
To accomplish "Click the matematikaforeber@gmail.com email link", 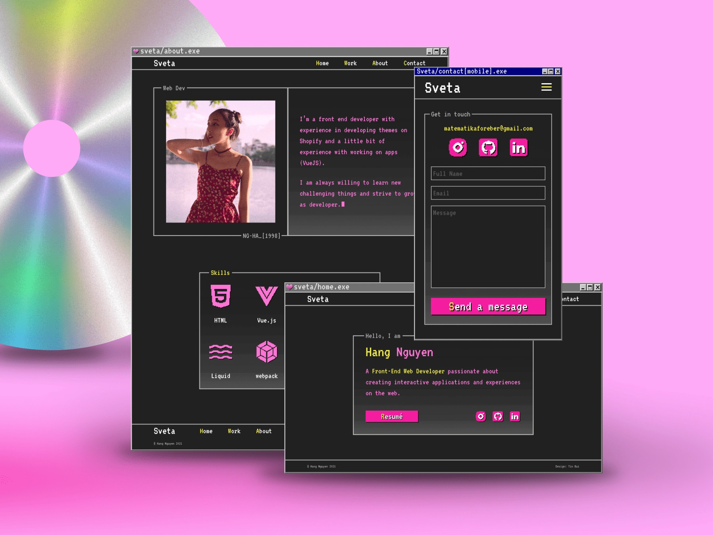I will [x=488, y=128].
